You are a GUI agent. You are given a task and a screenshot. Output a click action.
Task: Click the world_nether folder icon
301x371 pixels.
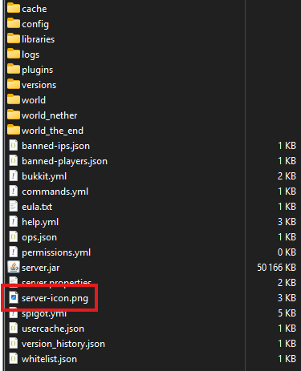14,115
